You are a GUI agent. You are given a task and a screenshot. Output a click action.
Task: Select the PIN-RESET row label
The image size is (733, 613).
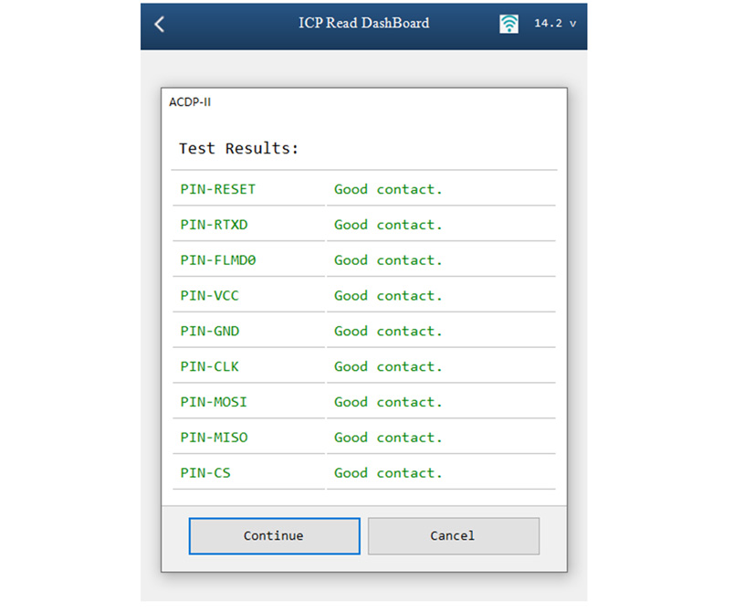click(218, 189)
